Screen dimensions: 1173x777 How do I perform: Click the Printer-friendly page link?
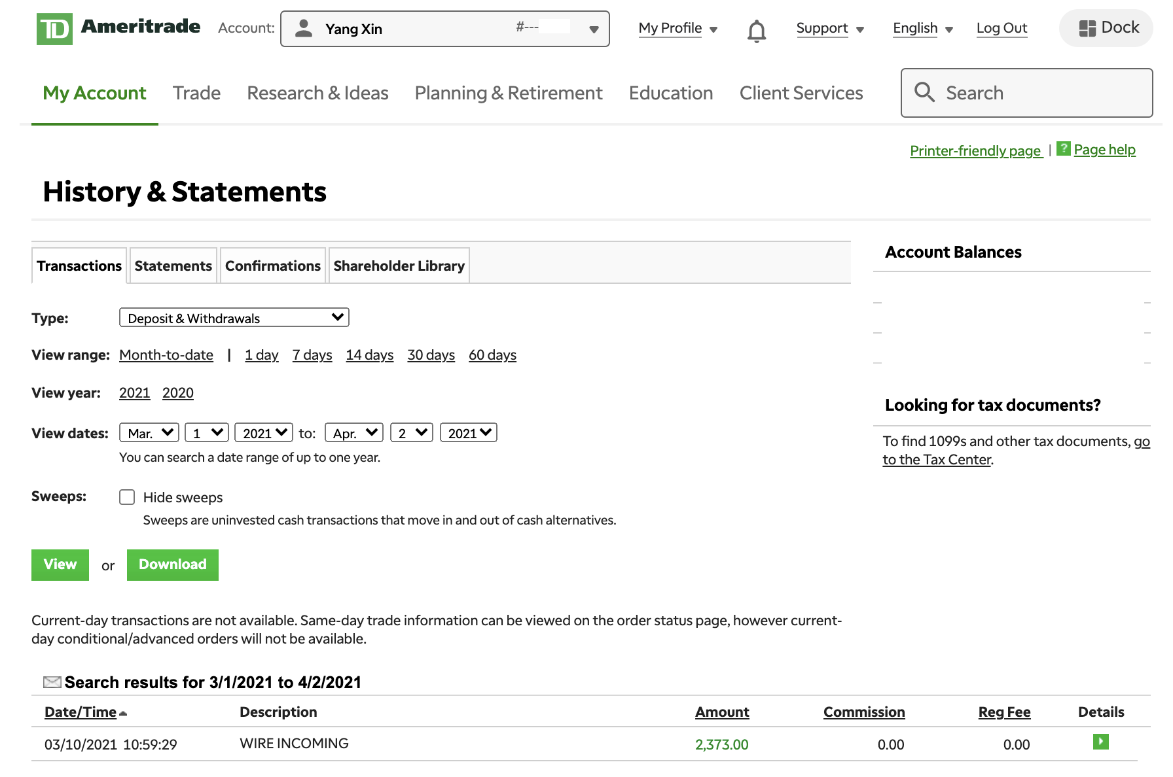[975, 150]
